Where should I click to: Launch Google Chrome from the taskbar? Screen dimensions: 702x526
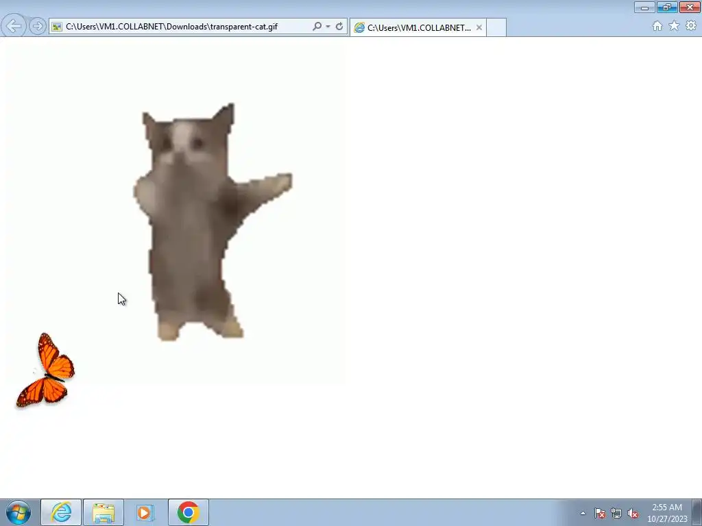pos(188,512)
